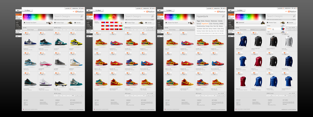313x117 pixels.
Task: Click the search field containing Hyperdunk
Action: point(211,16)
